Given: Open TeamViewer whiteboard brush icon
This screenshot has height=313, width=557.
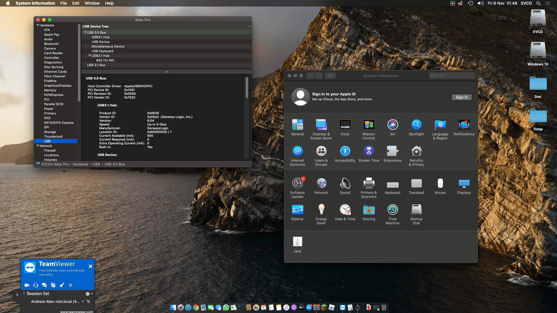Looking at the screenshot, I should pyautogui.click(x=62, y=285).
